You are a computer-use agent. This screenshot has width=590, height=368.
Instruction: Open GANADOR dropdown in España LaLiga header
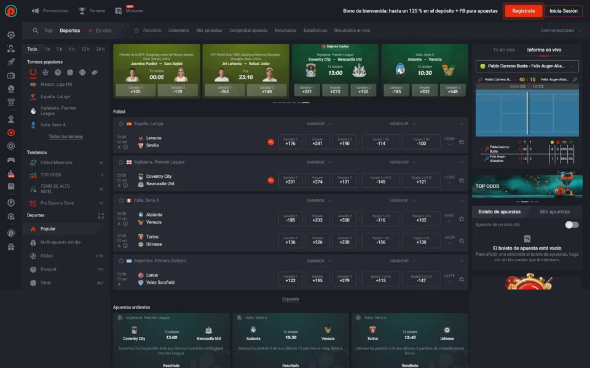pos(319,124)
